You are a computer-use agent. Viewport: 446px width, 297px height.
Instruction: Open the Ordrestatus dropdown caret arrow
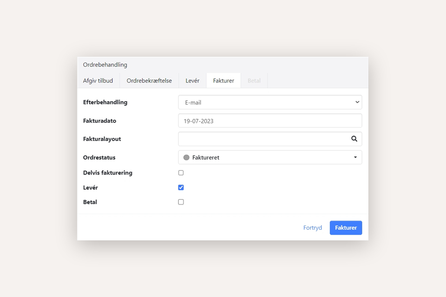point(355,157)
